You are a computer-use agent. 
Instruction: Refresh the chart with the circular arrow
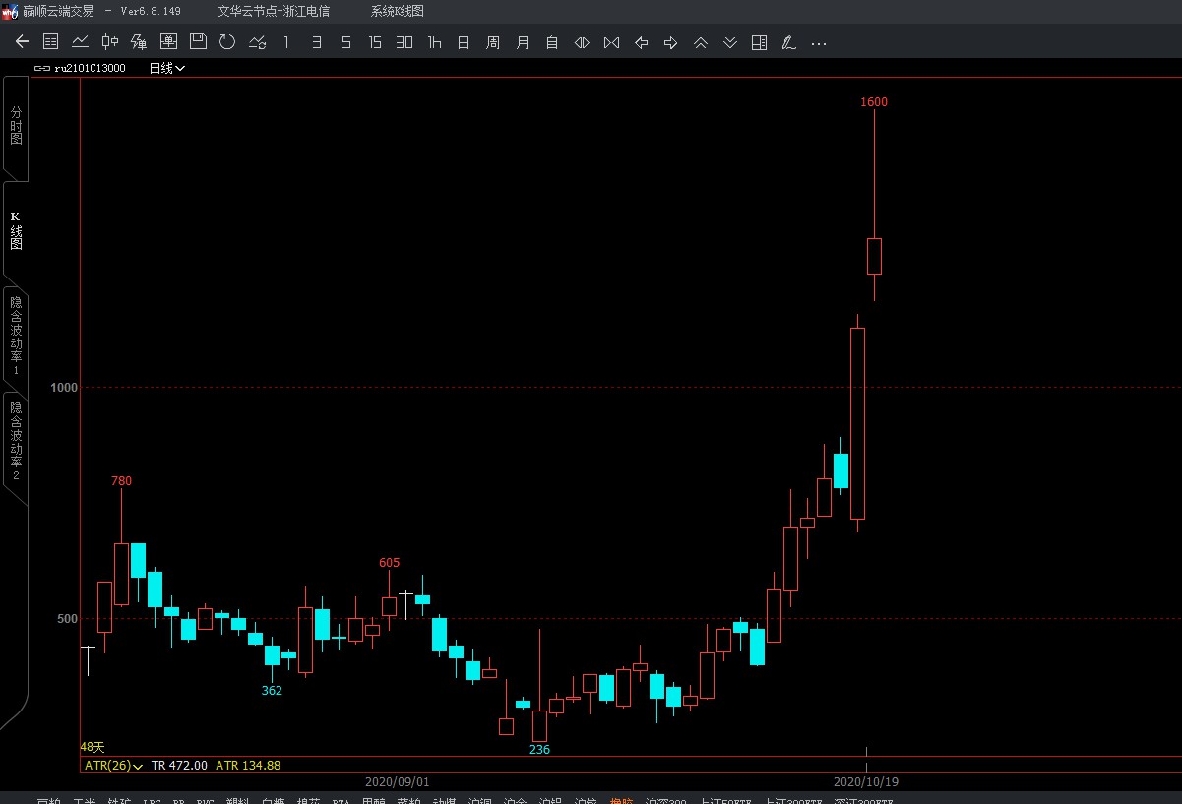(227, 42)
